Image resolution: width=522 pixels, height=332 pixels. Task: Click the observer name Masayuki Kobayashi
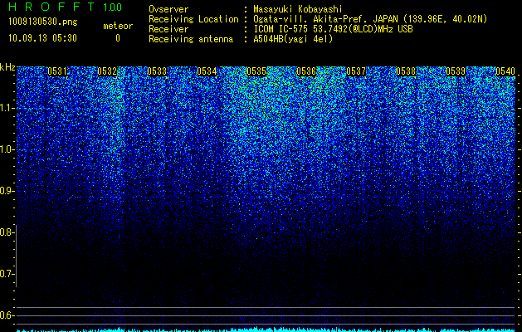pos(298,10)
